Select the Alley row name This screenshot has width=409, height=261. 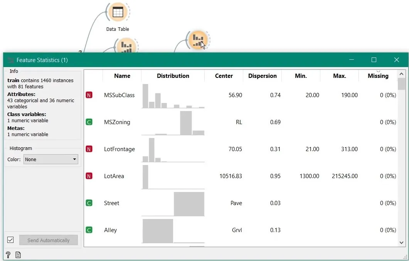tap(111, 230)
